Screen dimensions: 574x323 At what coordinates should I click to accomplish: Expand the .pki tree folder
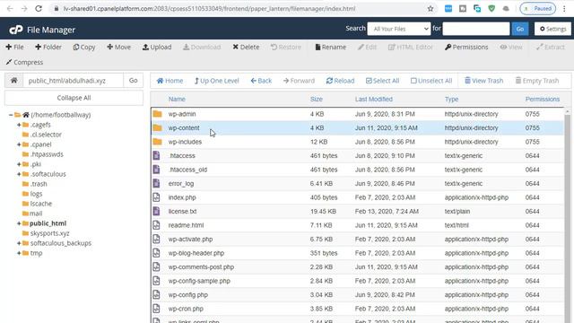19,164
